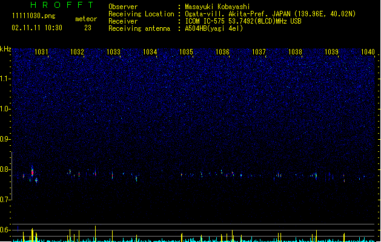Screen dimensions: 381x242
Task: Click the 'Receiving Location' label
Action: coord(141,14)
